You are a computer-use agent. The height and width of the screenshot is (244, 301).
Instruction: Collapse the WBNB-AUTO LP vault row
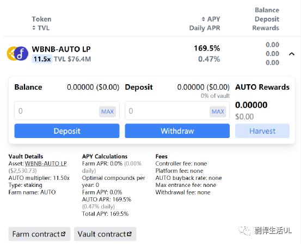(x=292, y=54)
